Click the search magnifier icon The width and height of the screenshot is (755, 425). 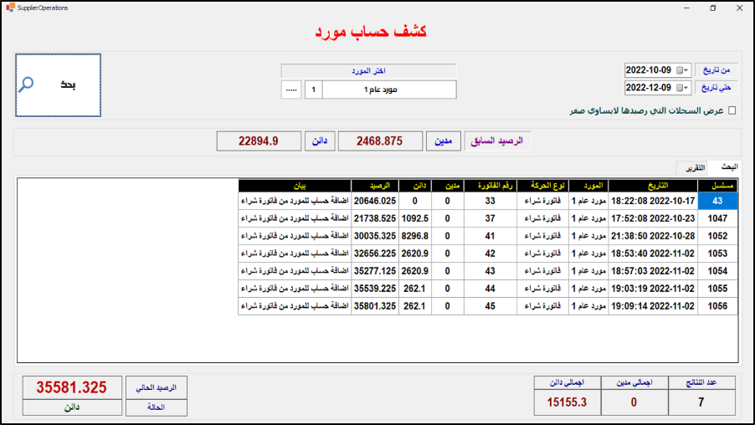[28, 84]
